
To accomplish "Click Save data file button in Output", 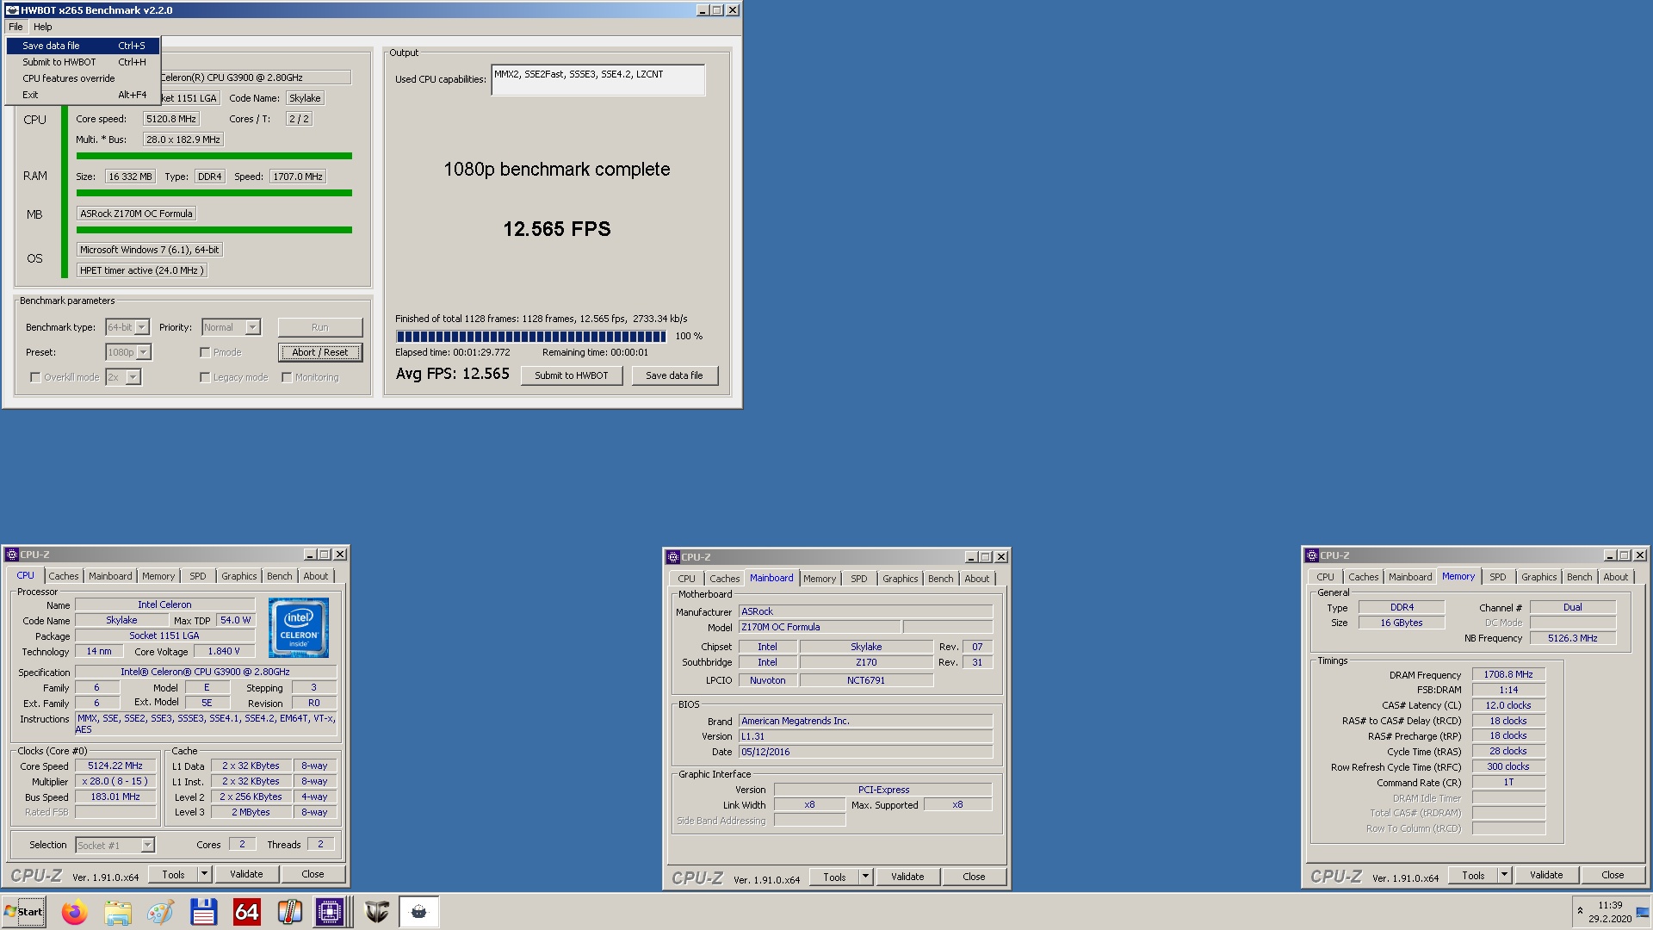I will tap(674, 375).
